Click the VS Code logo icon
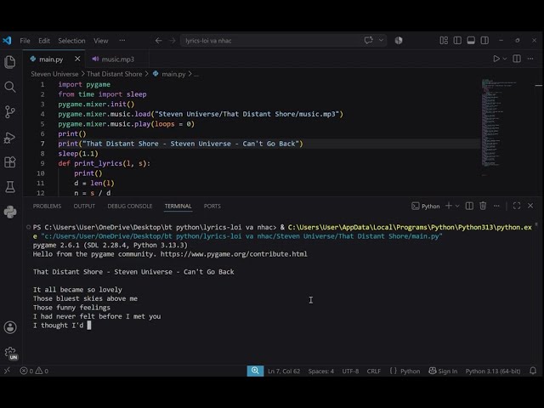Viewport: 544px width, 408px height. pyautogui.click(x=7, y=41)
